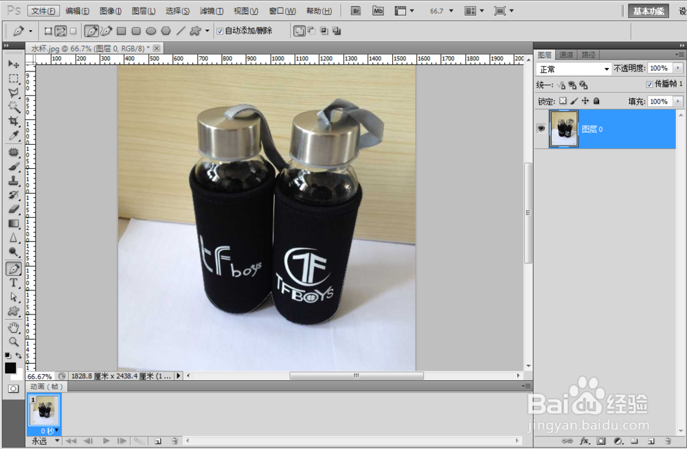Select the Zoom tool
Viewport: 687px width, 449px height.
point(14,342)
